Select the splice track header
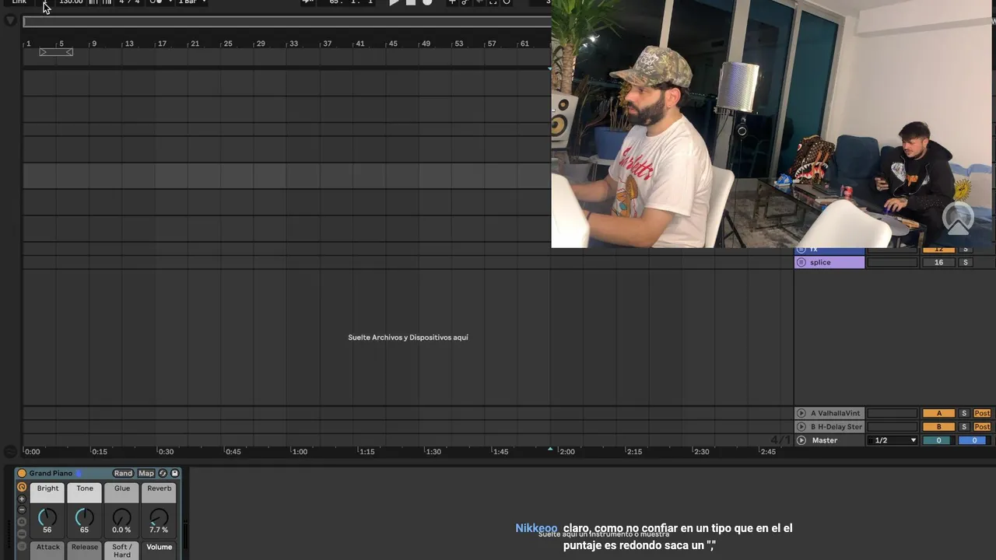 pyautogui.click(x=829, y=262)
